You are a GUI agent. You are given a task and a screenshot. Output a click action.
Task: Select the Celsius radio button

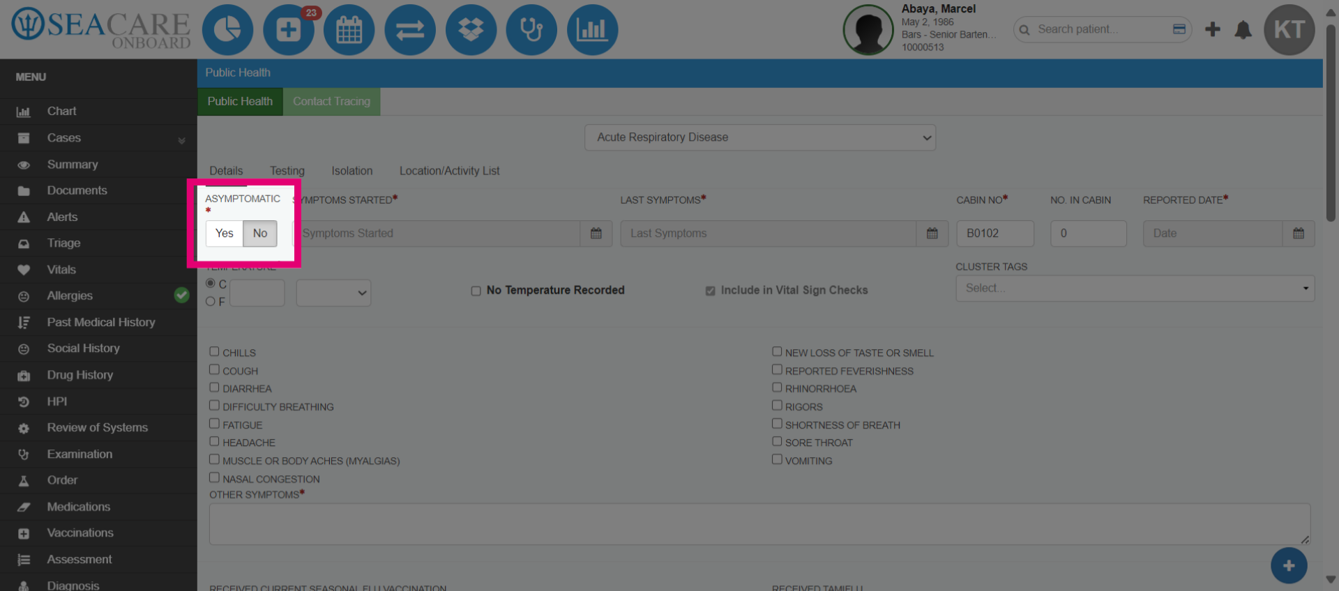click(x=211, y=284)
